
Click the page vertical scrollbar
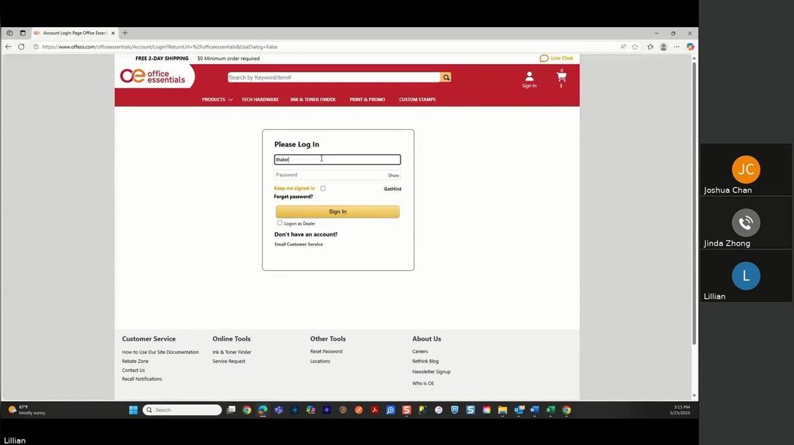point(693,198)
